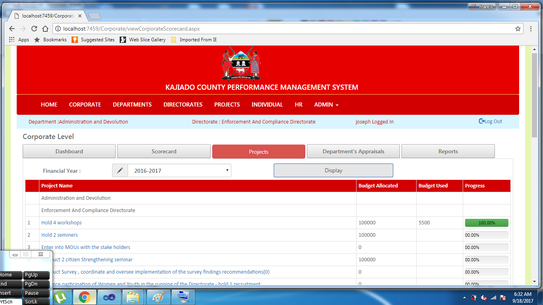Screen dimensions: 543x305
Task: Open the network signal tray icon
Action: [x=493, y=297]
